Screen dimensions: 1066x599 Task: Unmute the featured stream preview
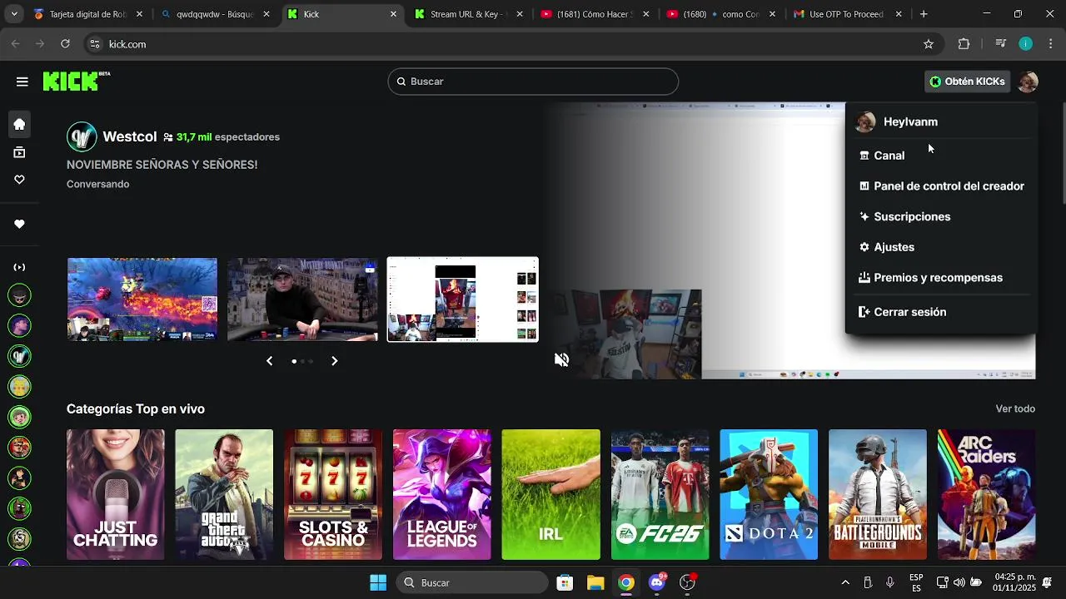tap(562, 359)
